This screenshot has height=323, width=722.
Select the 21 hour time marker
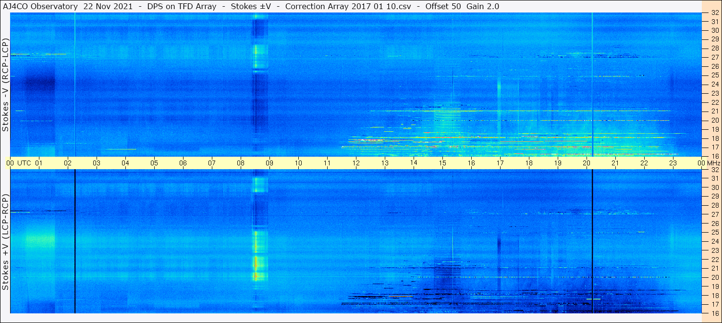(x=615, y=163)
